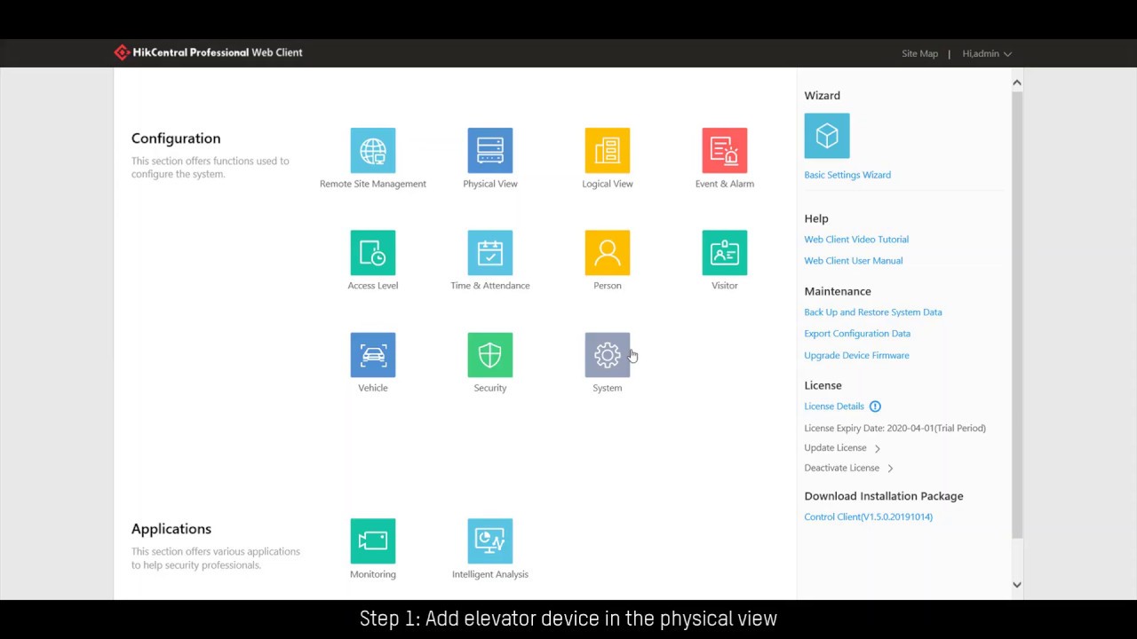Open the Security module
The height and width of the screenshot is (639, 1137).
(x=490, y=355)
